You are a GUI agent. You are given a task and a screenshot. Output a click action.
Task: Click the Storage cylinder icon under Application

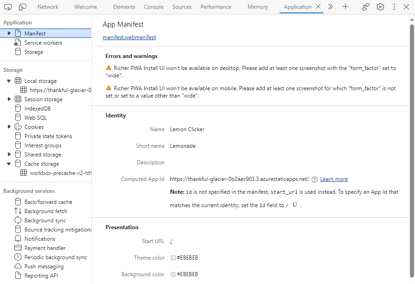pos(18,52)
